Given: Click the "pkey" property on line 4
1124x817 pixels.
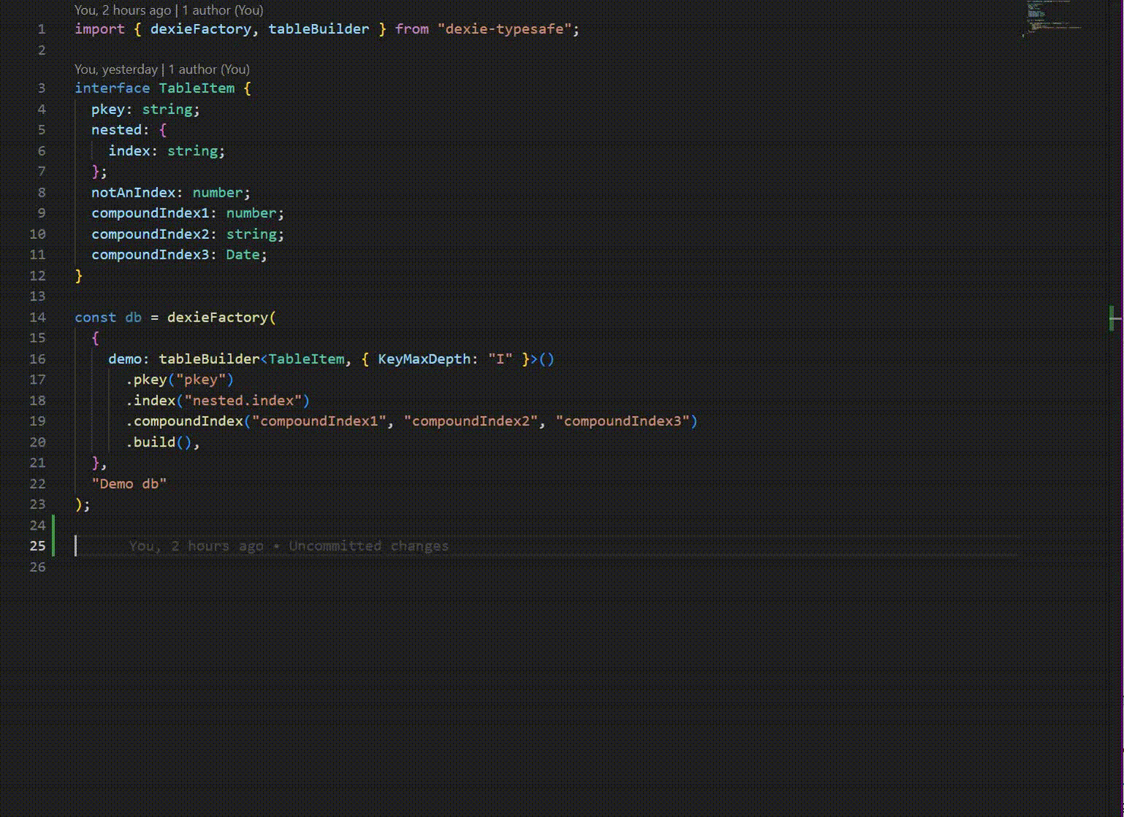Looking at the screenshot, I should click(x=108, y=110).
